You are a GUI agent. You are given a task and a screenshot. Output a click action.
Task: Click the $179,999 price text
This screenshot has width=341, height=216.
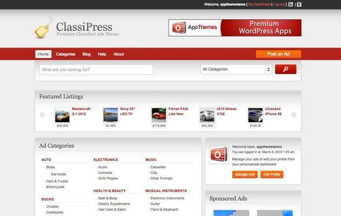click(x=159, y=126)
